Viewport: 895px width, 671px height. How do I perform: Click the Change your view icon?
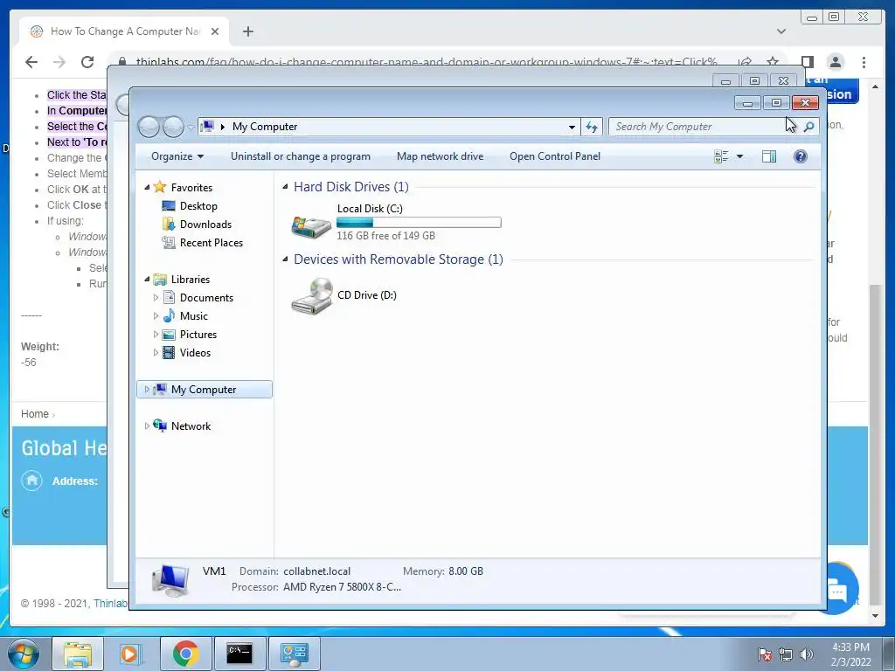[x=721, y=156]
